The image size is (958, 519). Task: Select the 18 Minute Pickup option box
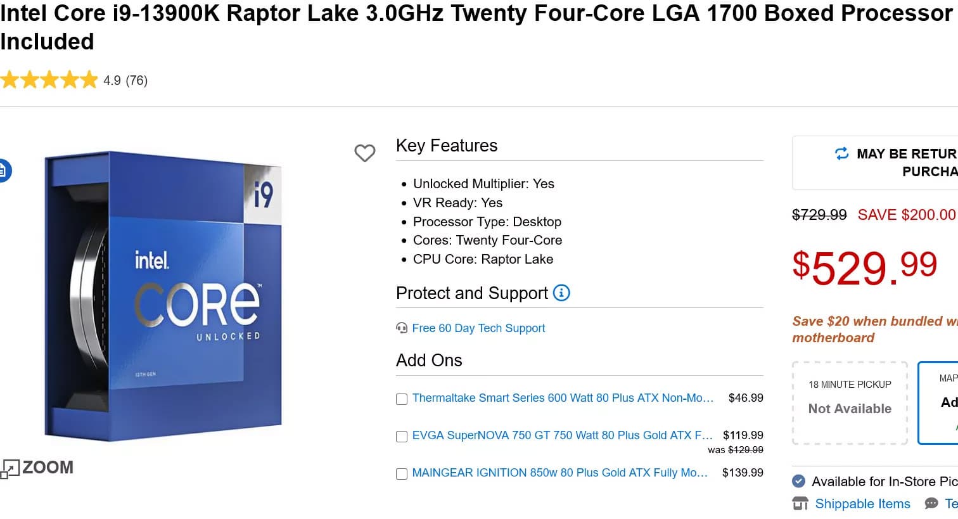point(850,402)
